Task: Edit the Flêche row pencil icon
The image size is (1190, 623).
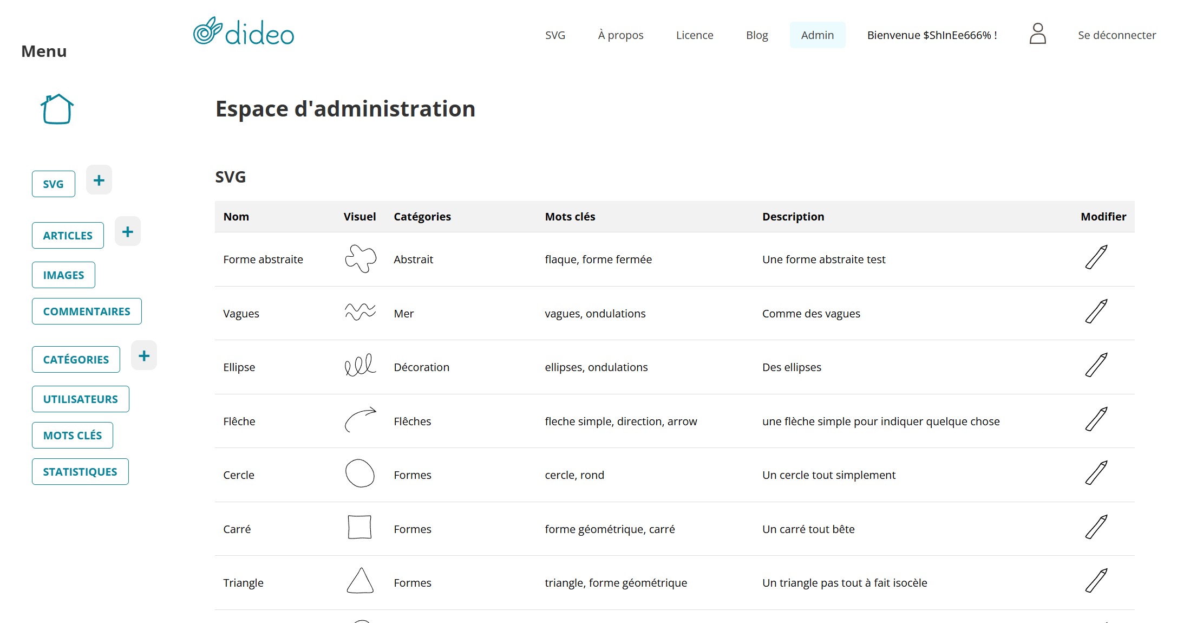Action: [x=1096, y=419]
